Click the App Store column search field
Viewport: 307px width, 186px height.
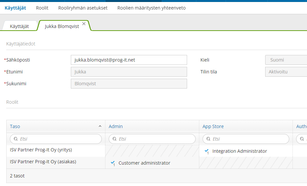pyautogui.click(x=246, y=139)
